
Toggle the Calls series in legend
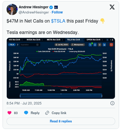[x=43, y=52]
